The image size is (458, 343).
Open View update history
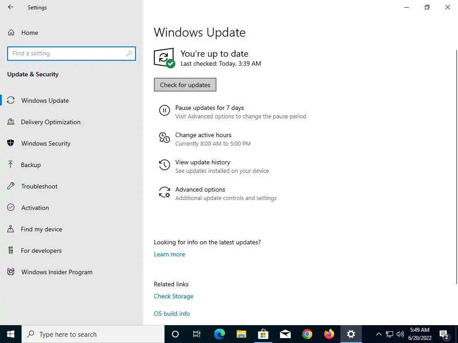click(x=203, y=162)
